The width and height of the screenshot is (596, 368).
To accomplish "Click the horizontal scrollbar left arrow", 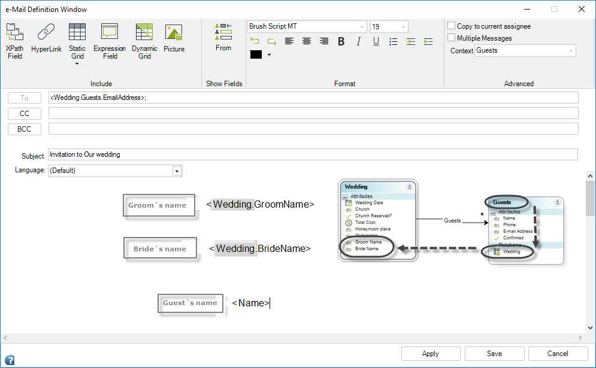I will pos(5,337).
